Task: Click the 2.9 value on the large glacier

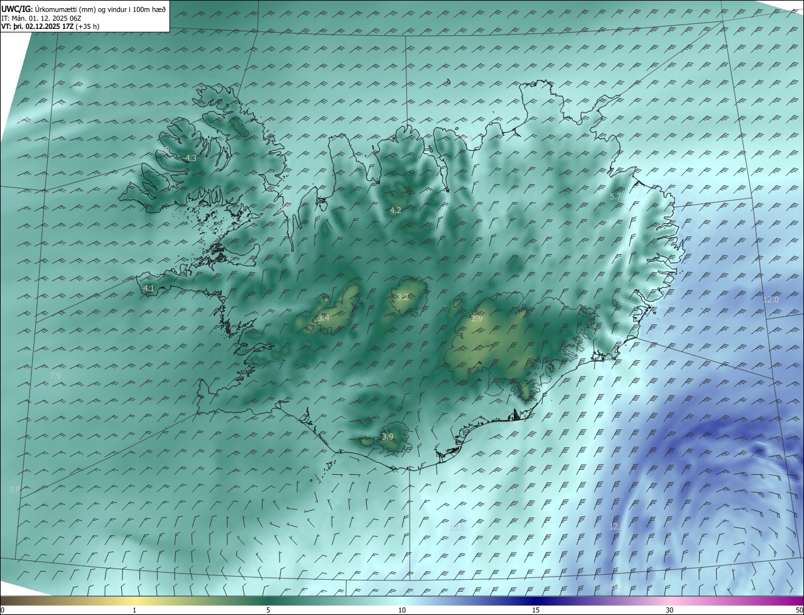Action: [477, 319]
